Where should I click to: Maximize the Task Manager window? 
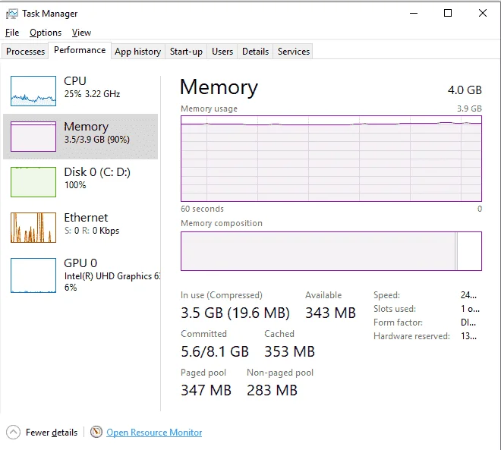(x=448, y=13)
